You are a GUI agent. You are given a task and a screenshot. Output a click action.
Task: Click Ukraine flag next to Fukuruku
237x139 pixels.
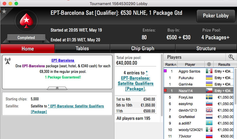[x=209, y=78]
